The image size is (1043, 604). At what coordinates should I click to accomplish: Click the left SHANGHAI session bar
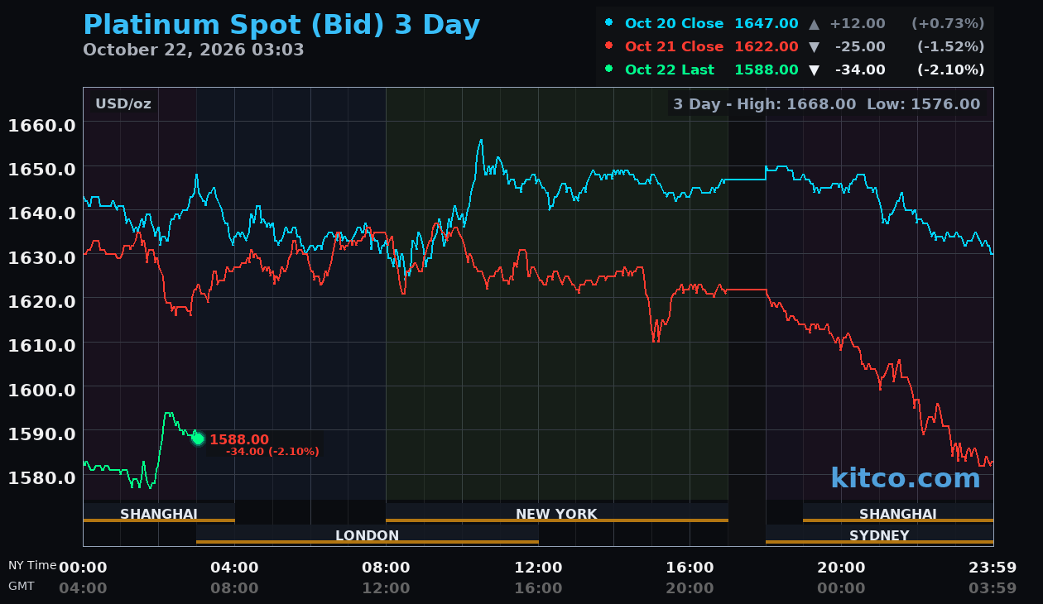(159, 513)
